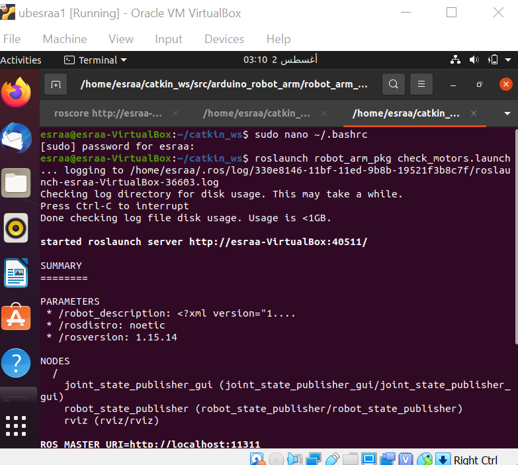The image size is (518, 465).
Task: Click the terminal vertical scrollbar
Action: pos(517,236)
